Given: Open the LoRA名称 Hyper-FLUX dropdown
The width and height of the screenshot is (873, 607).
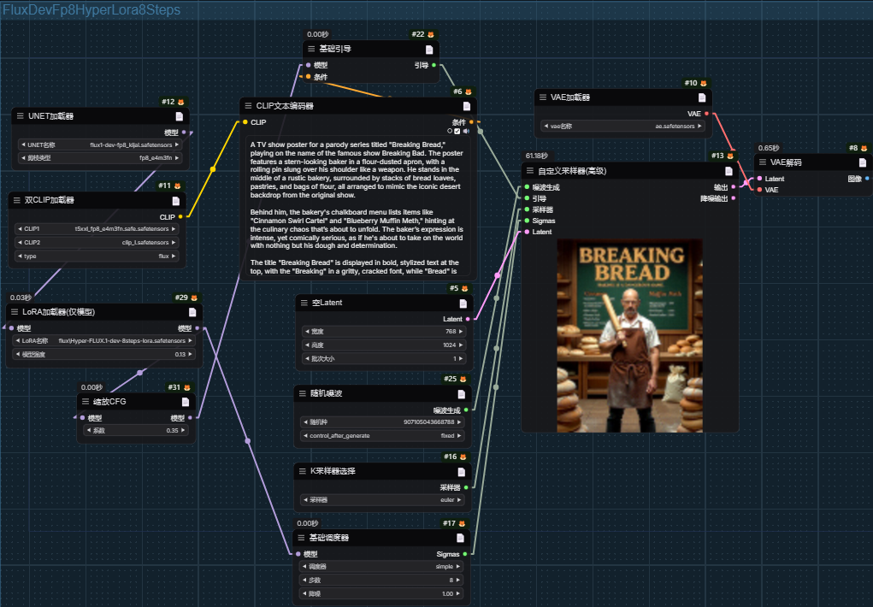Looking at the screenshot, I should pyautogui.click(x=103, y=341).
